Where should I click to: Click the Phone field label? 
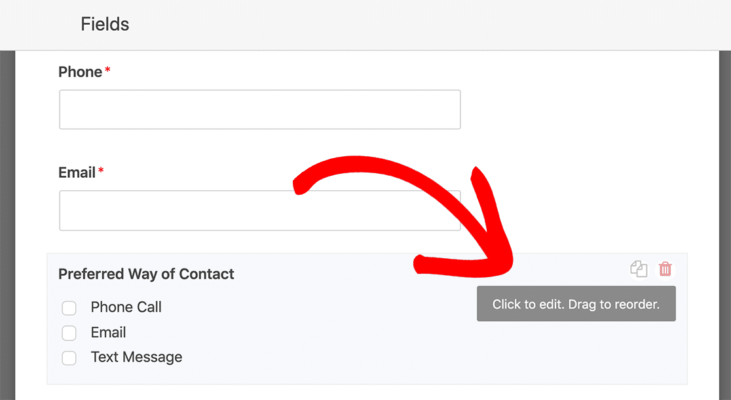[x=80, y=72]
